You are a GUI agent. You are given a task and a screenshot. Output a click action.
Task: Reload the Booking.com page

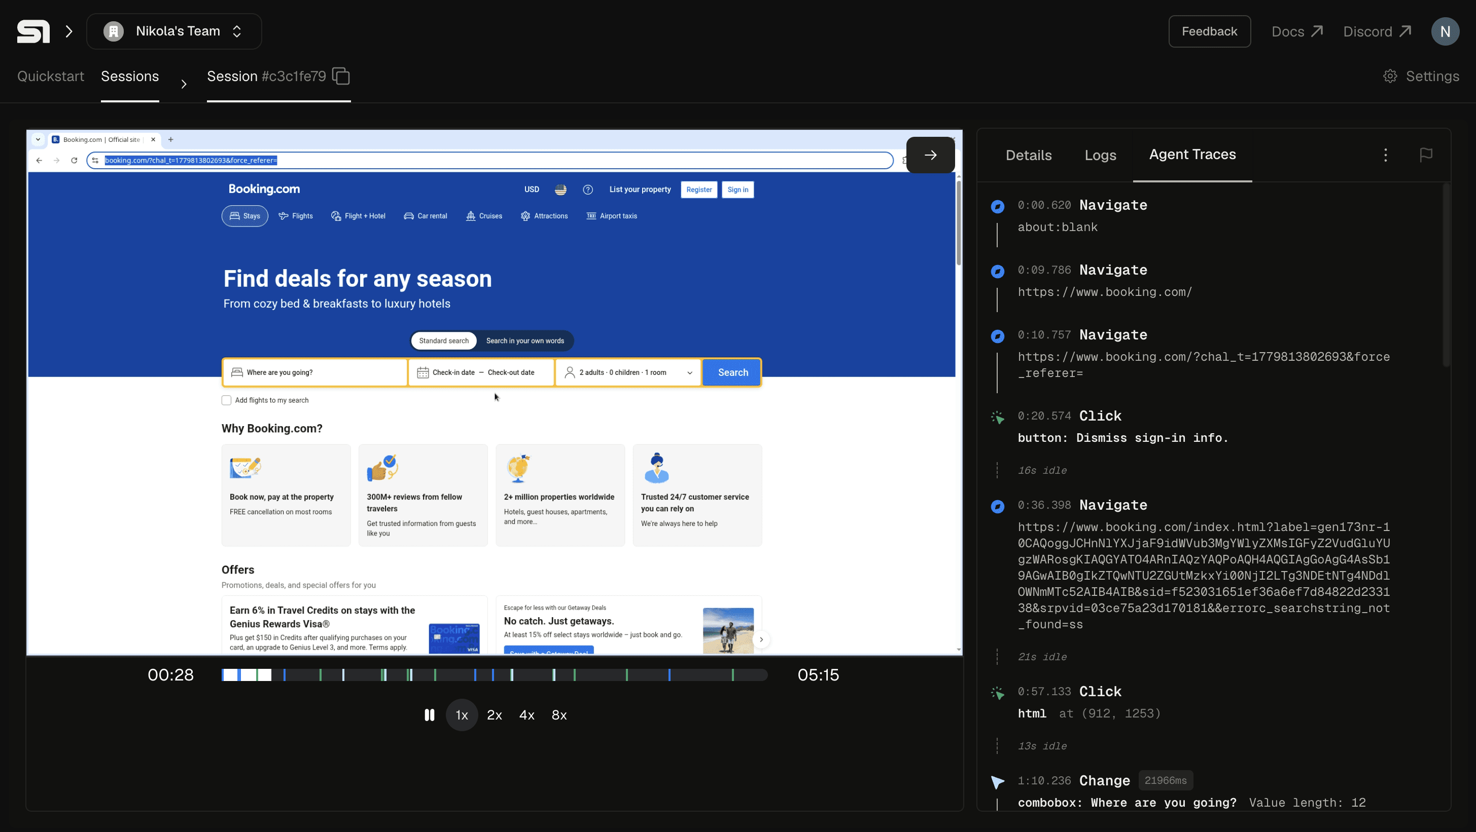(74, 160)
